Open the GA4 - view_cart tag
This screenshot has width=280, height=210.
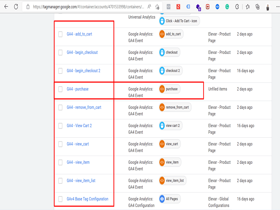point(78,144)
